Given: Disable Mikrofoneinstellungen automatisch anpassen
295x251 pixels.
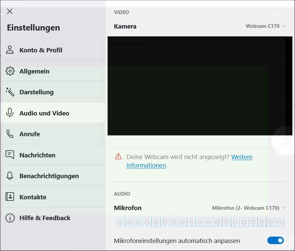Looking at the screenshot, I should point(276,240).
